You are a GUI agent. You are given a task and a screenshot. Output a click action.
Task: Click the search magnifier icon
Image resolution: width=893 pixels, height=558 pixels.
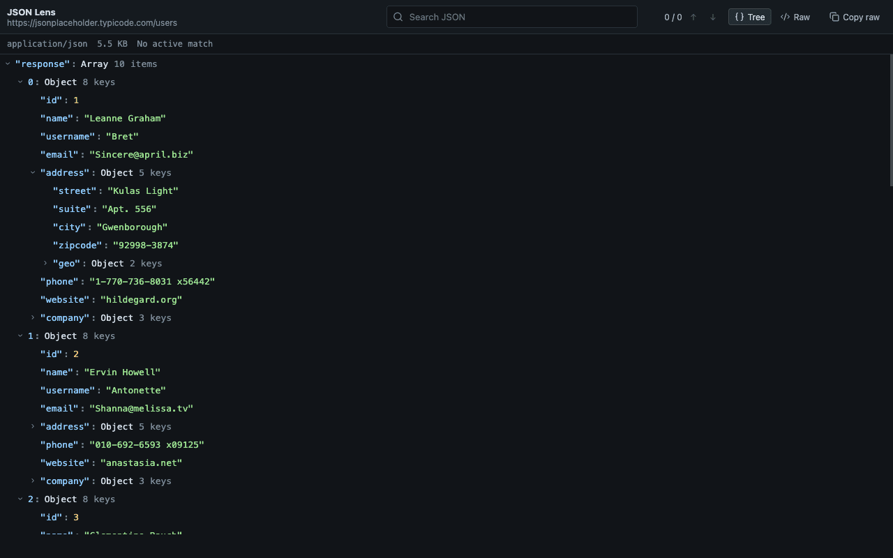coord(398,17)
